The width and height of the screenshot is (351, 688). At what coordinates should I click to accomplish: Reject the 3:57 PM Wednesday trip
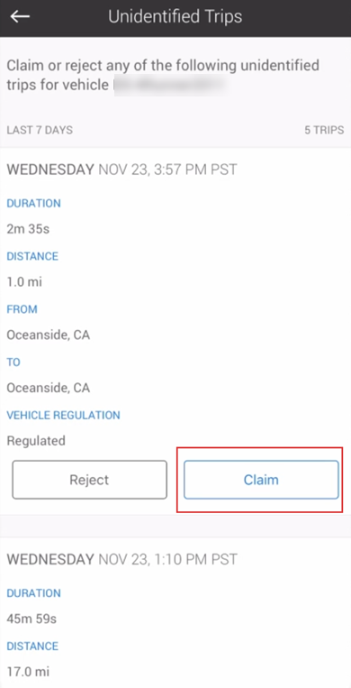pyautogui.click(x=89, y=480)
